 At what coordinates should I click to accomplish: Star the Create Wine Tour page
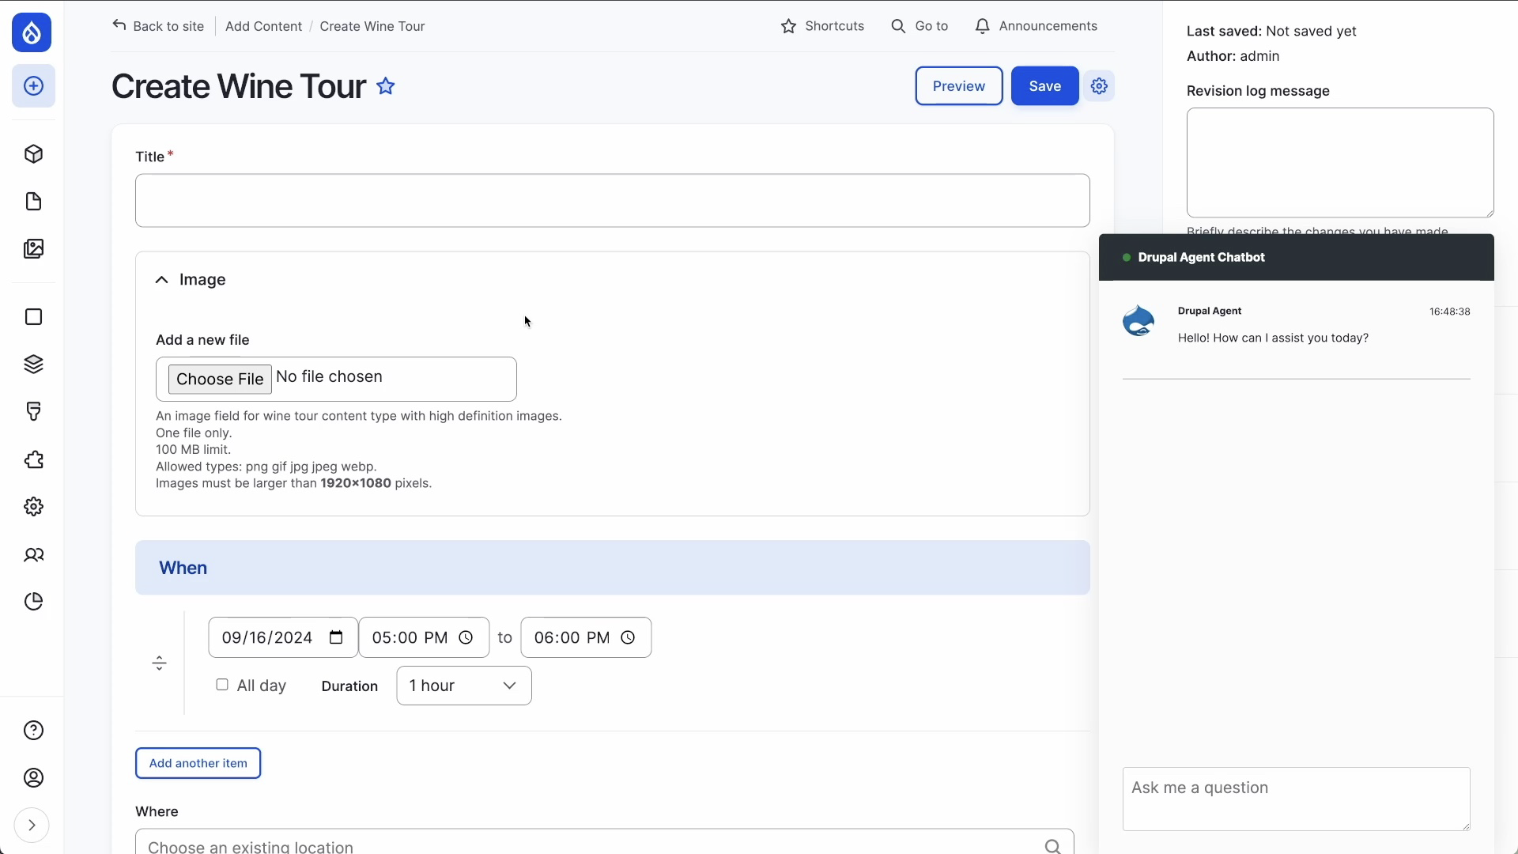point(385,85)
